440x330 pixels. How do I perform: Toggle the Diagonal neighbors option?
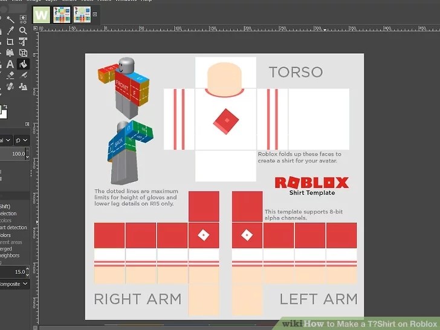(10, 256)
